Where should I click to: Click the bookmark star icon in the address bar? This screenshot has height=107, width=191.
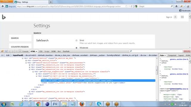pos(126,6)
